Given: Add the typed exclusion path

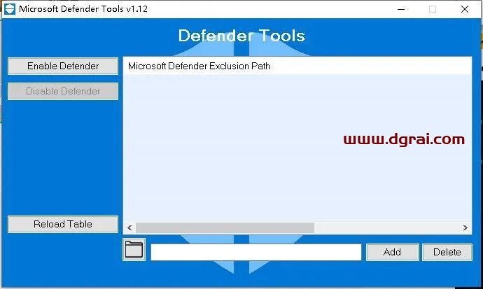Looking at the screenshot, I should click(x=393, y=252).
